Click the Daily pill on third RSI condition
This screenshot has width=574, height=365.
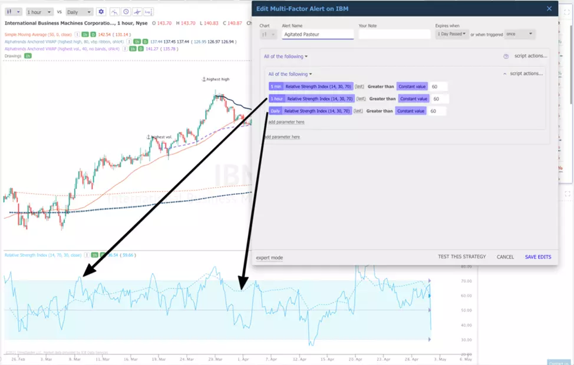[275, 111]
